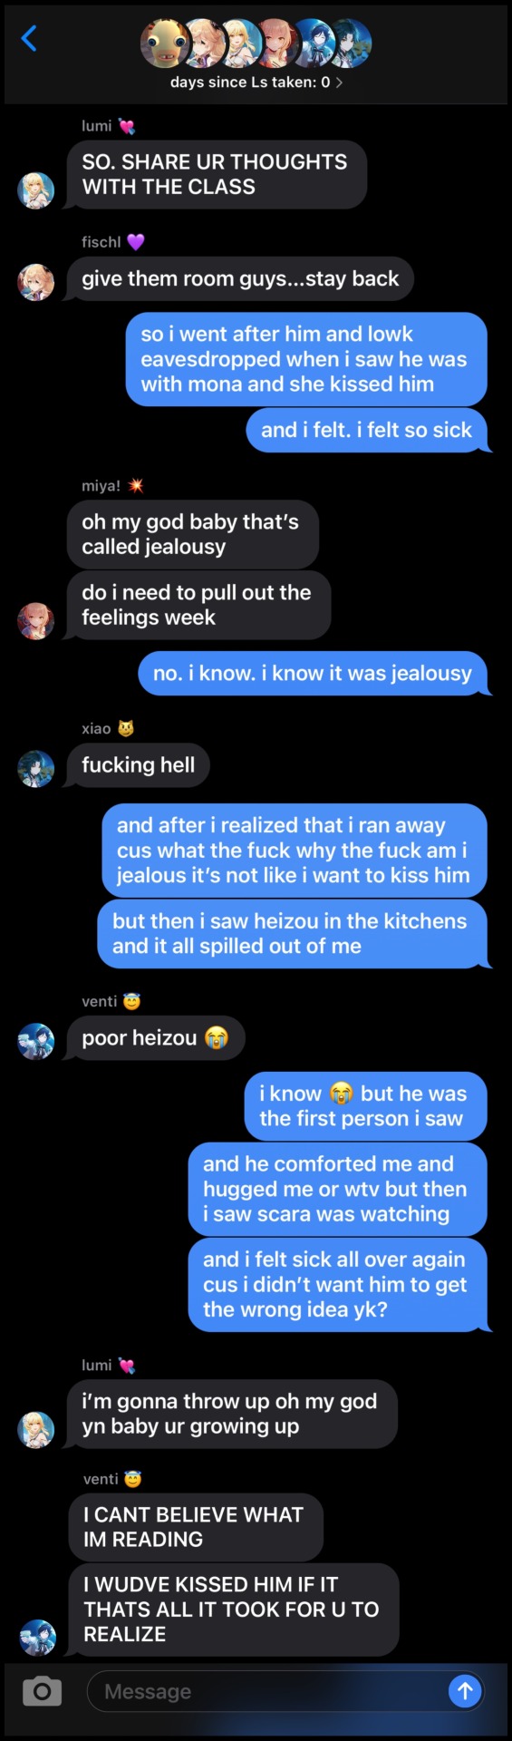
Task: Tap 'I CANT BELIEVE WHAT IM READING' bubble
Action: pos(195,1527)
